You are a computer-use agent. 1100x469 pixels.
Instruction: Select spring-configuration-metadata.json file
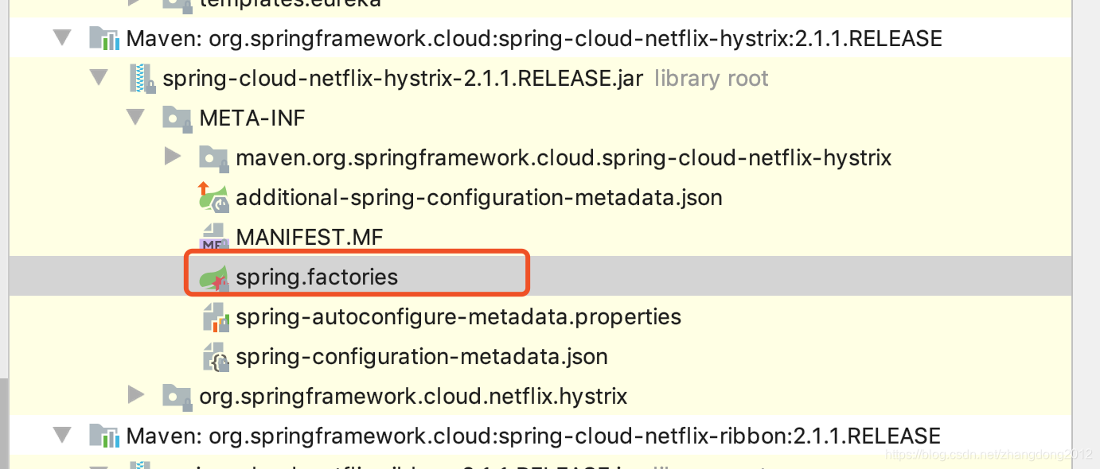pos(422,357)
